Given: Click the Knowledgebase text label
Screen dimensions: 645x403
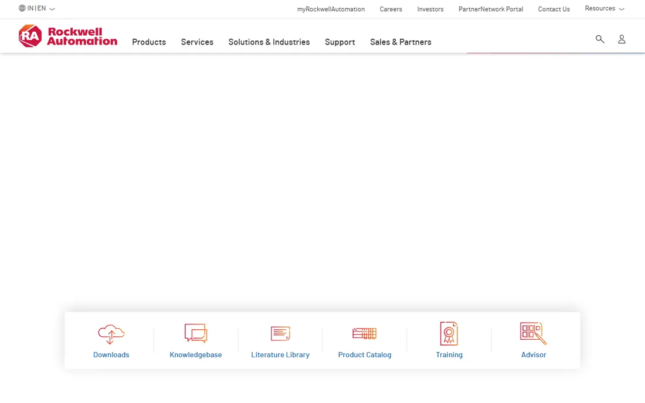Looking at the screenshot, I should pyautogui.click(x=196, y=354).
